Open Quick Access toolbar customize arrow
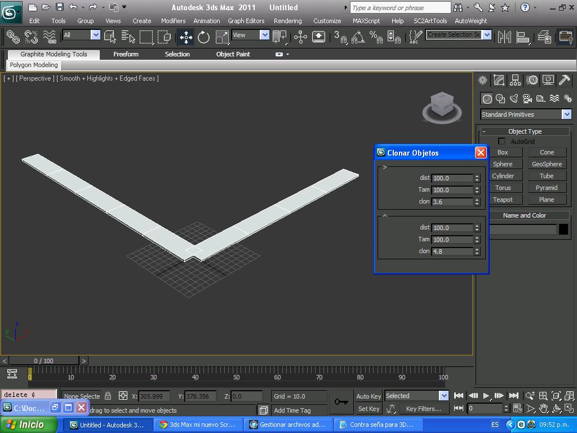577x433 pixels. (x=125, y=7)
